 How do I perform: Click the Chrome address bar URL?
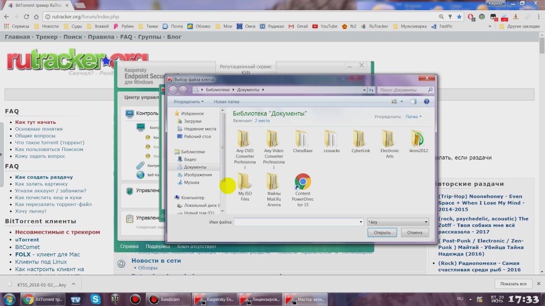(86, 17)
